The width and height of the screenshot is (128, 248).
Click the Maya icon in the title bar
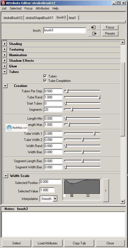(x=3, y=3)
